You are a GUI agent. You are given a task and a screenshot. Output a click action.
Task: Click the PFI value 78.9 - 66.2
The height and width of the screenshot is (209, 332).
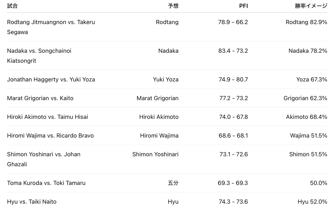pyautogui.click(x=233, y=22)
